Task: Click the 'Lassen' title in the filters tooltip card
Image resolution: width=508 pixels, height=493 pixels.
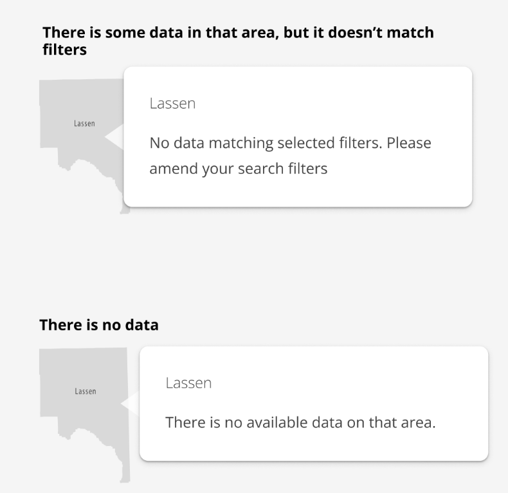Action: click(x=172, y=104)
